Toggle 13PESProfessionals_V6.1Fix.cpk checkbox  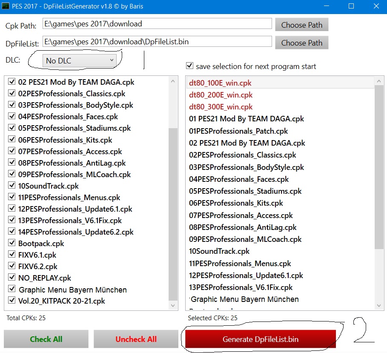[x=11, y=220]
